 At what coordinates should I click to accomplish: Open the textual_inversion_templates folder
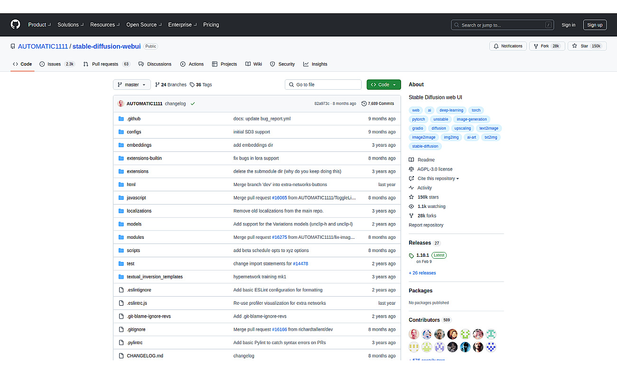[x=155, y=277]
